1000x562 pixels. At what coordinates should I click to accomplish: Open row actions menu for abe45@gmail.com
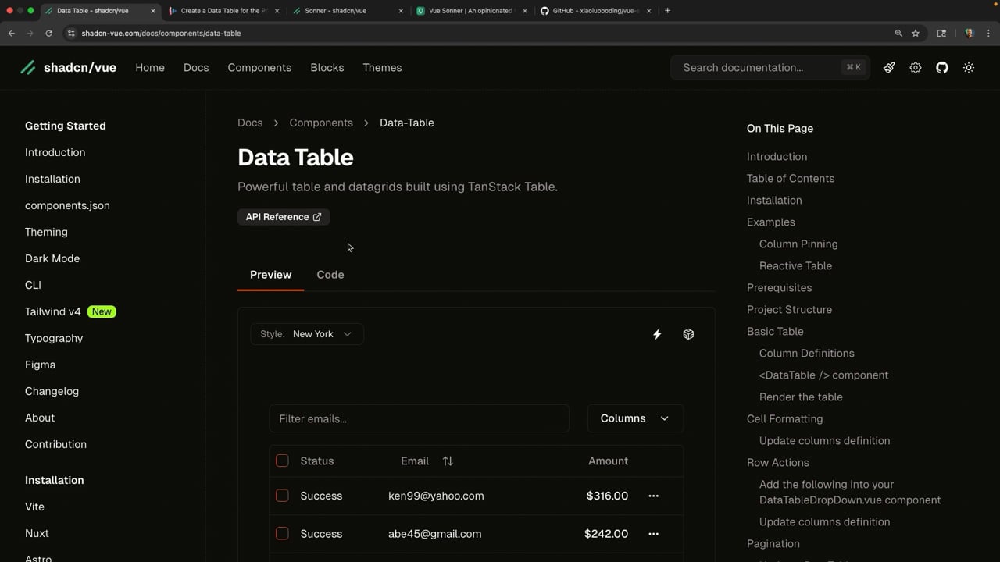point(653,534)
